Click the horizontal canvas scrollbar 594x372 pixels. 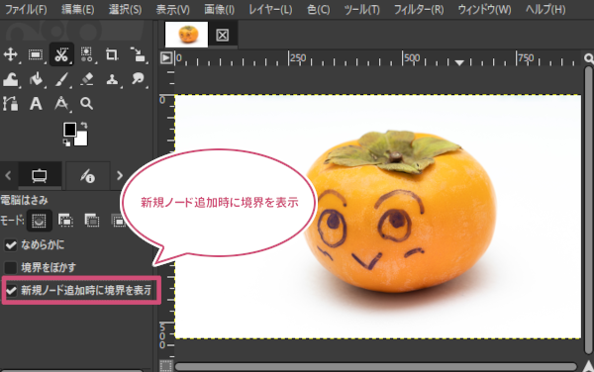375,366
